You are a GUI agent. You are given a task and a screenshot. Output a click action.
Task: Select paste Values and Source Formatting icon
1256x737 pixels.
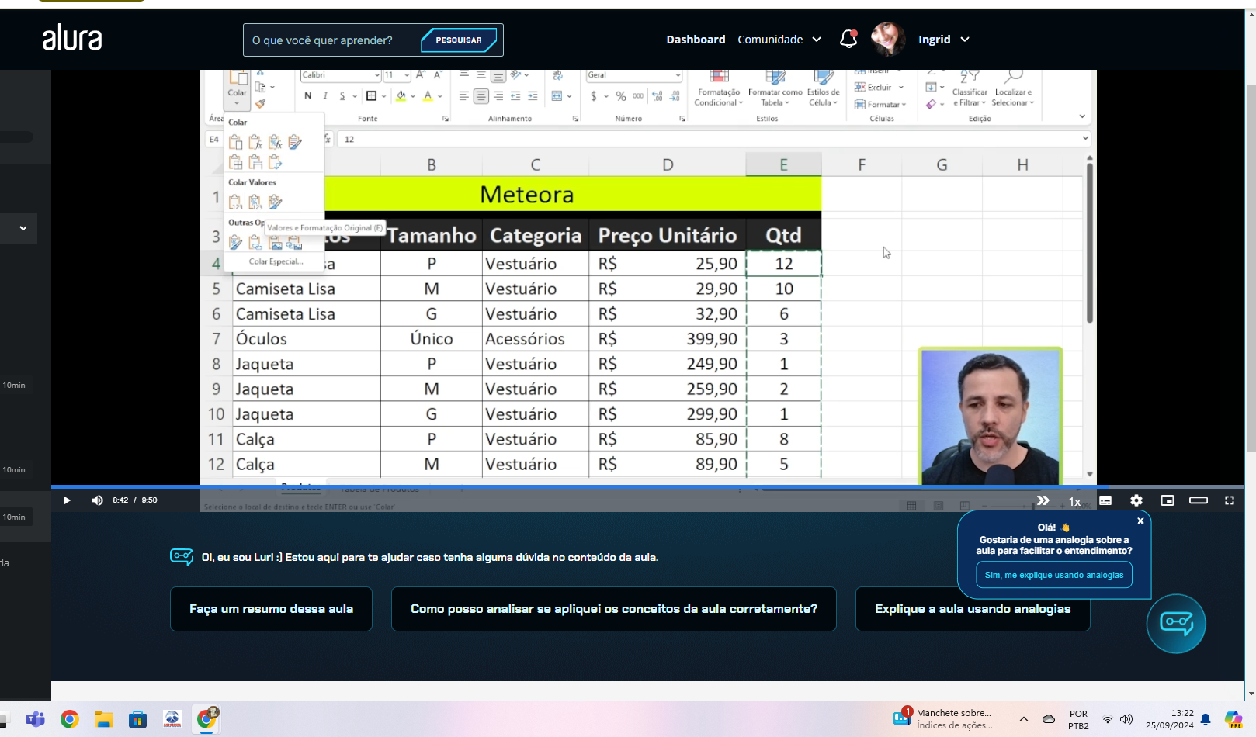(275, 202)
